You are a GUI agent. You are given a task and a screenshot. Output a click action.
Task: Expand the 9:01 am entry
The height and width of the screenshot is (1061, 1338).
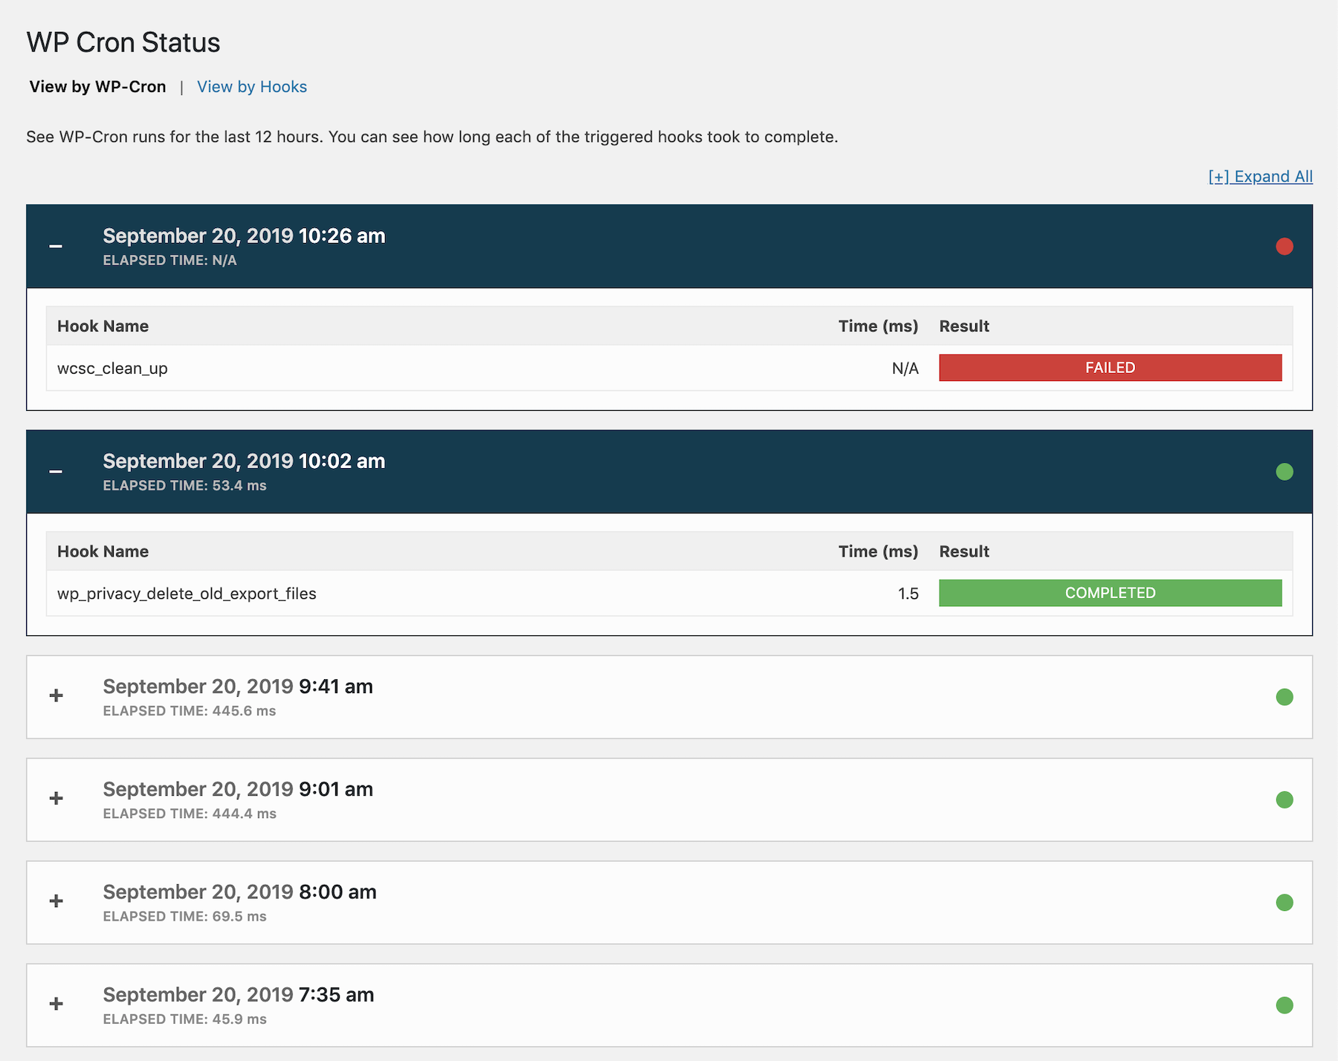(x=56, y=799)
